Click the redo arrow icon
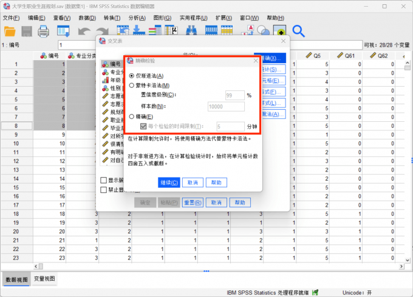The height and width of the screenshot is (297, 413). coord(101,31)
